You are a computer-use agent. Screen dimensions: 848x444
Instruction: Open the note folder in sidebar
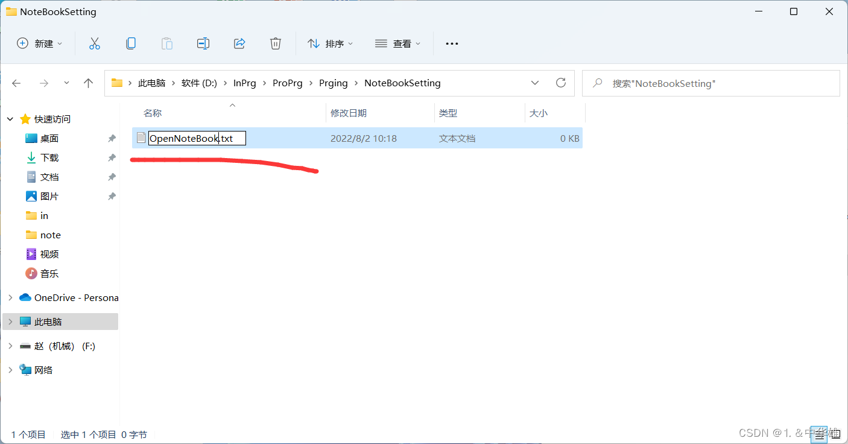pyautogui.click(x=51, y=235)
